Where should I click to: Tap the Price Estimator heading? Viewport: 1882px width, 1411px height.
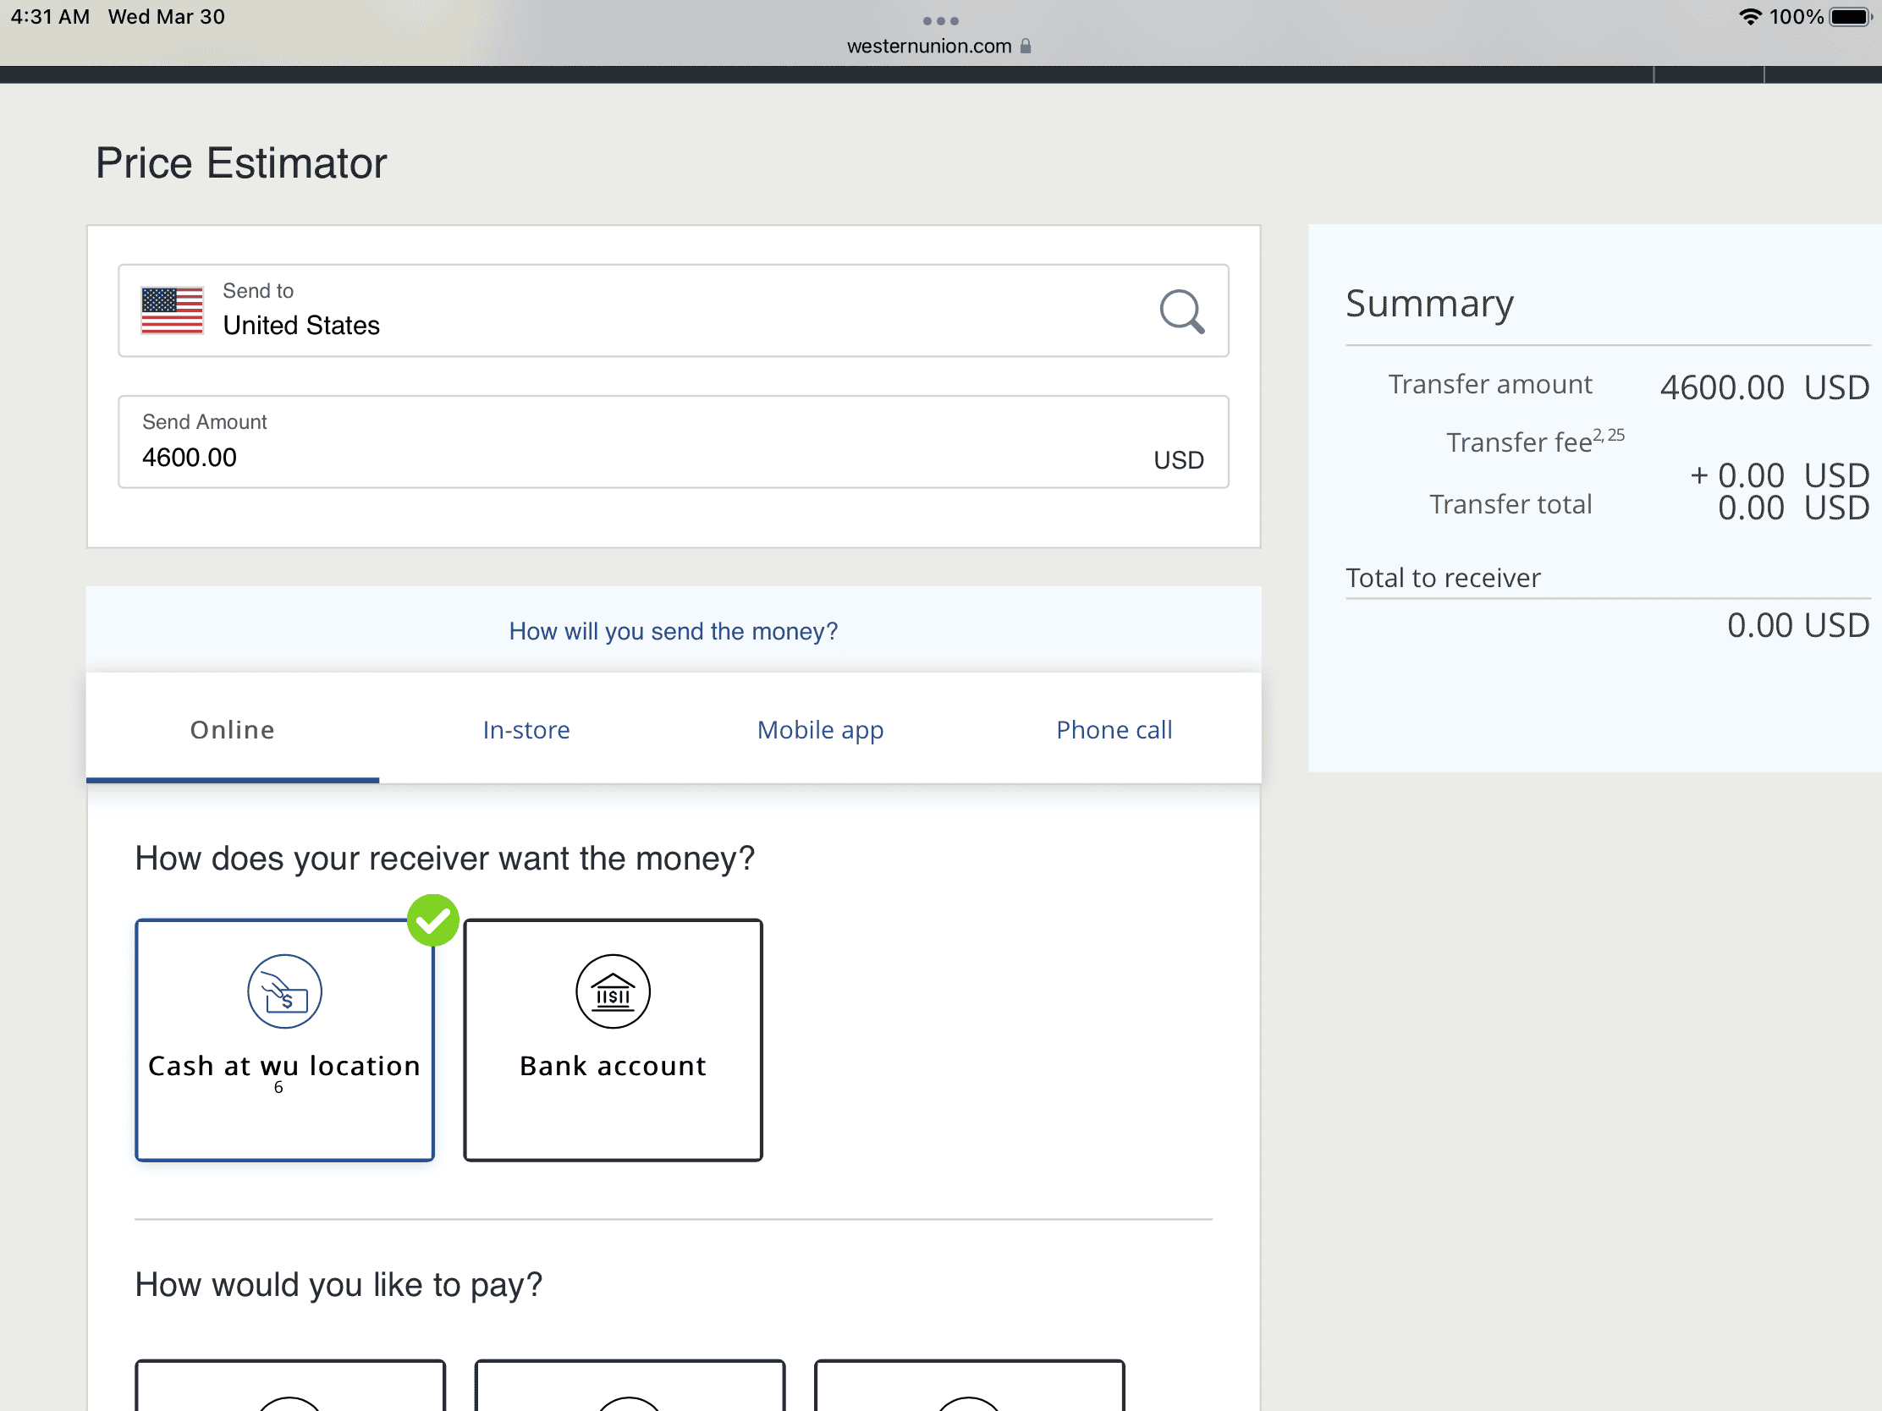point(241,162)
